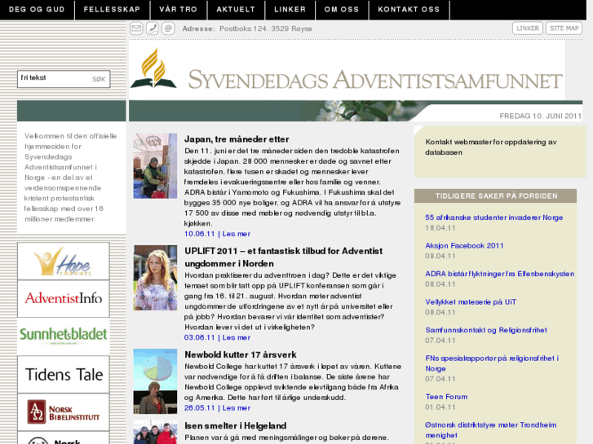This screenshot has width=593, height=444.
Task: Open the AdventistInfo banner
Action: click(x=64, y=298)
